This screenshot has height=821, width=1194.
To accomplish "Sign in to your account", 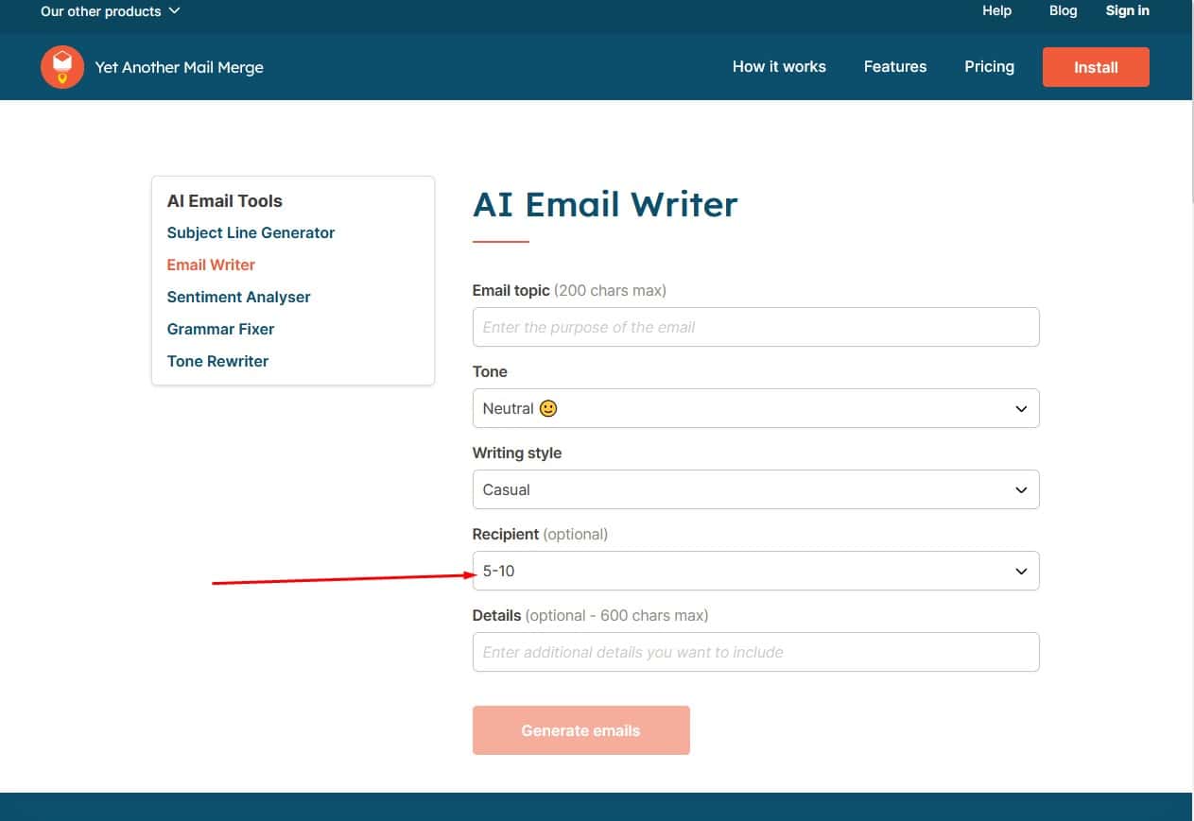I will pos(1127,10).
